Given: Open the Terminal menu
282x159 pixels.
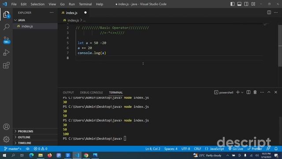Looking at the screenshot, I should 85,4.
